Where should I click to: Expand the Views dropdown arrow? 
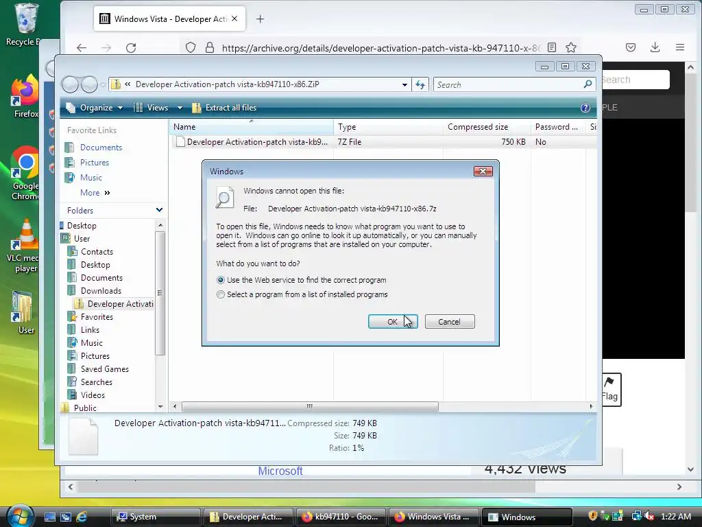180,108
